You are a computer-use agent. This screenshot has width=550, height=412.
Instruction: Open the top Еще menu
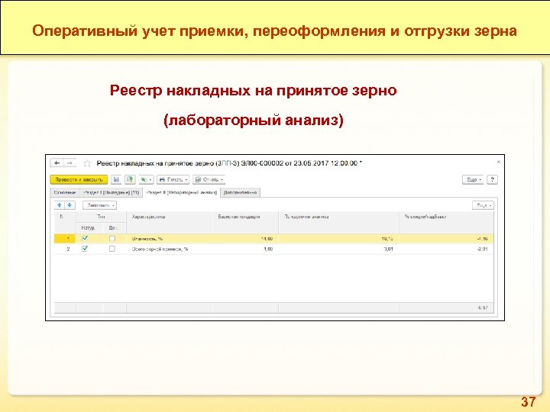pyautogui.click(x=473, y=180)
